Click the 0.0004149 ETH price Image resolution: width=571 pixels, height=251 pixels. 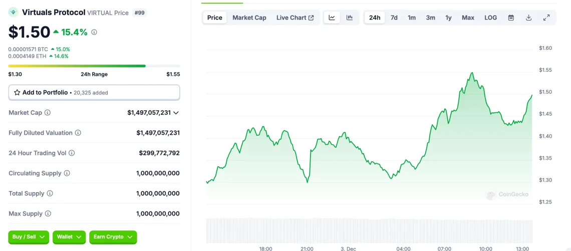28,56
